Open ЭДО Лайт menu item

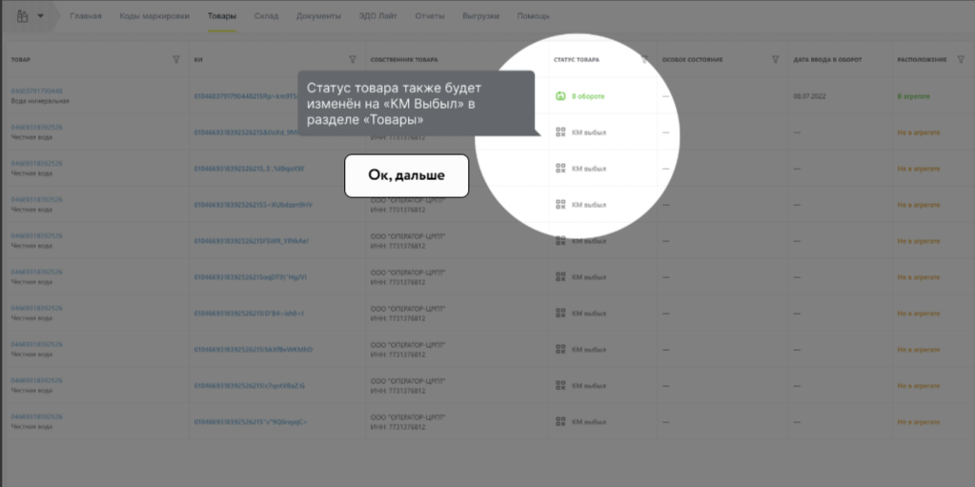[x=378, y=16]
